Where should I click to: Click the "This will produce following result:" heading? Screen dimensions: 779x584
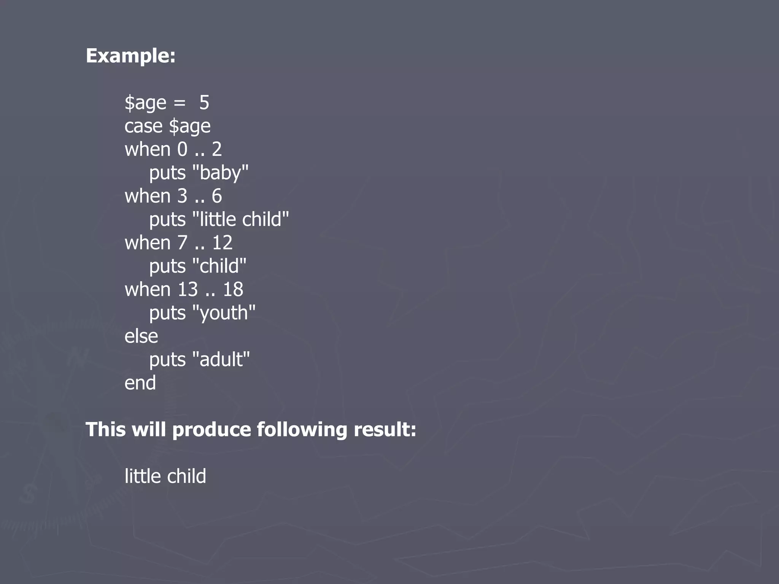(x=251, y=430)
